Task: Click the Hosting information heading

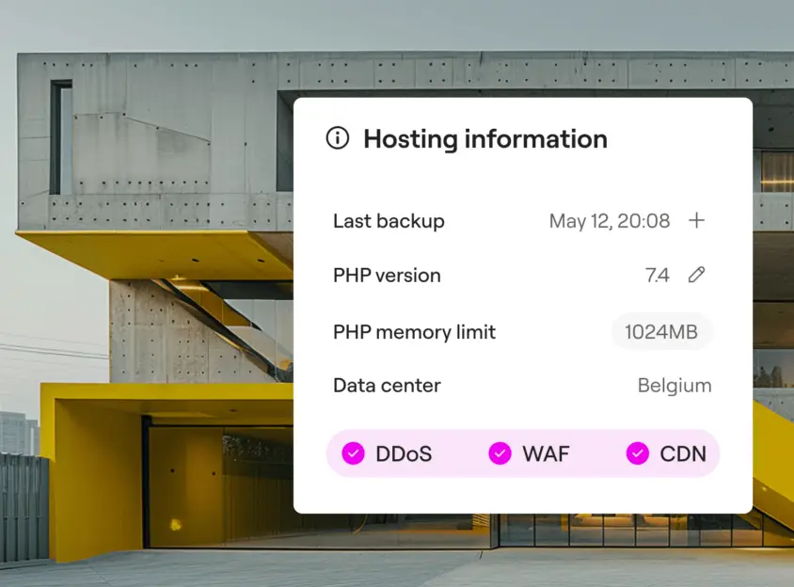Action: tap(485, 139)
